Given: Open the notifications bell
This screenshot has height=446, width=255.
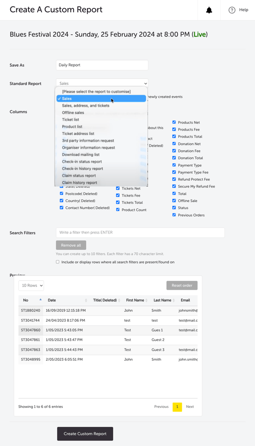Looking at the screenshot, I should [x=209, y=10].
